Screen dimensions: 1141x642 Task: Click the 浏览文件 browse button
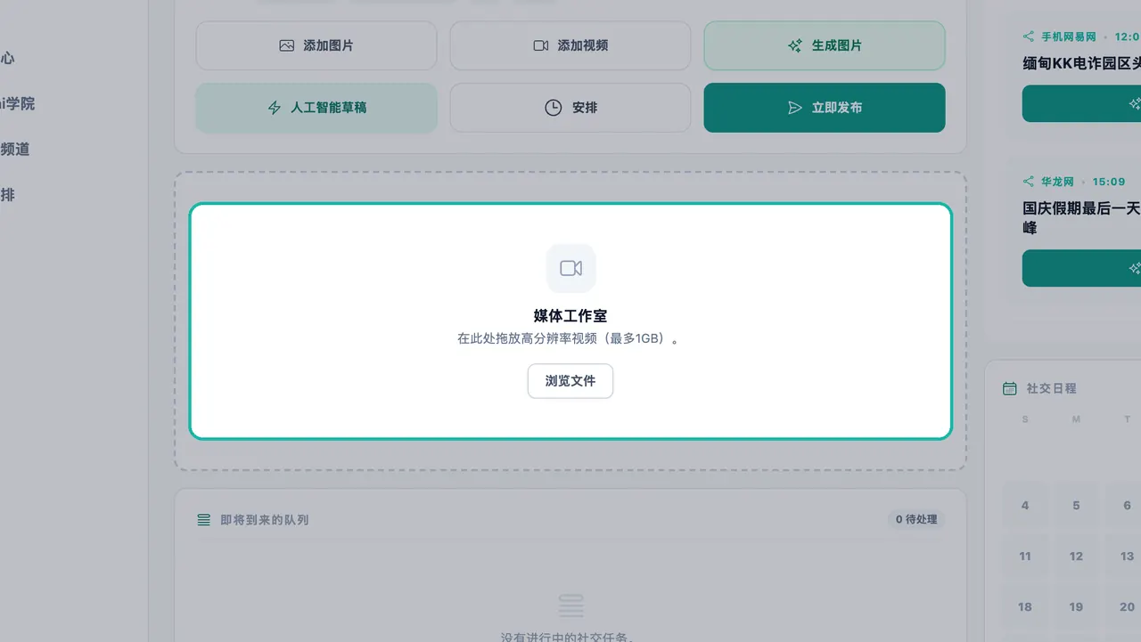point(570,381)
